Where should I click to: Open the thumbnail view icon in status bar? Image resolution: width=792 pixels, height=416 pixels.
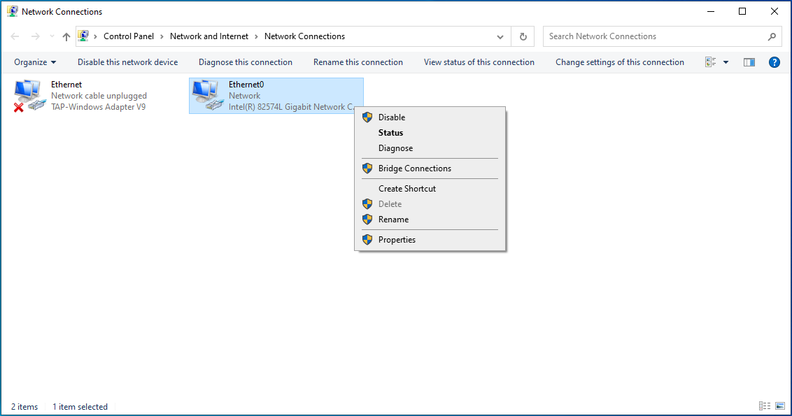click(x=779, y=406)
